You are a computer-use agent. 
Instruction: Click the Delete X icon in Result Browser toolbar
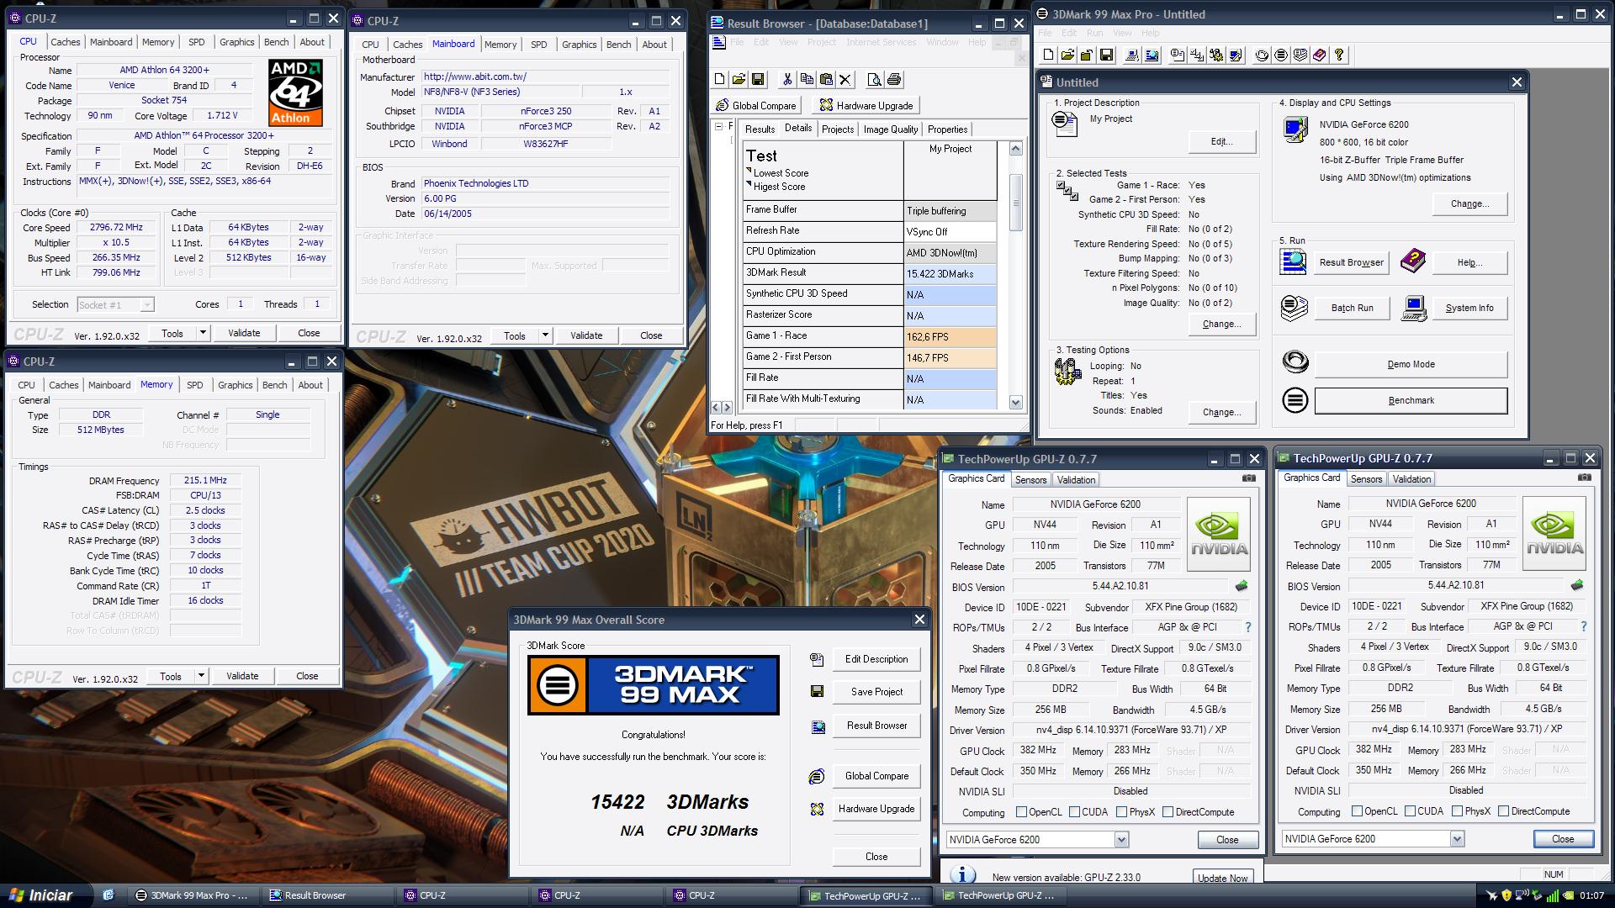[845, 79]
